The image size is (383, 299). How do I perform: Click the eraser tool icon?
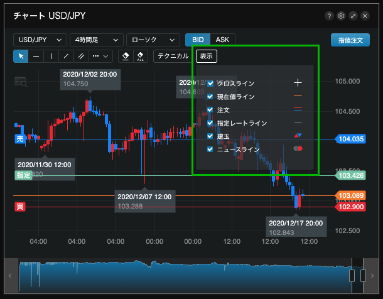(x=126, y=56)
